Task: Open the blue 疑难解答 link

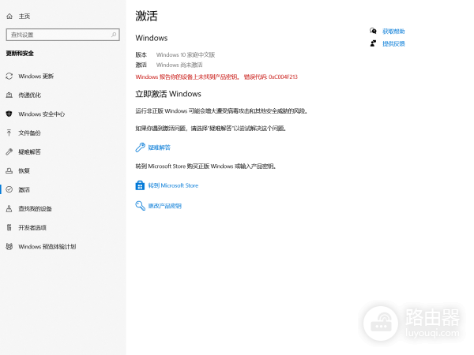Action: click(x=160, y=148)
